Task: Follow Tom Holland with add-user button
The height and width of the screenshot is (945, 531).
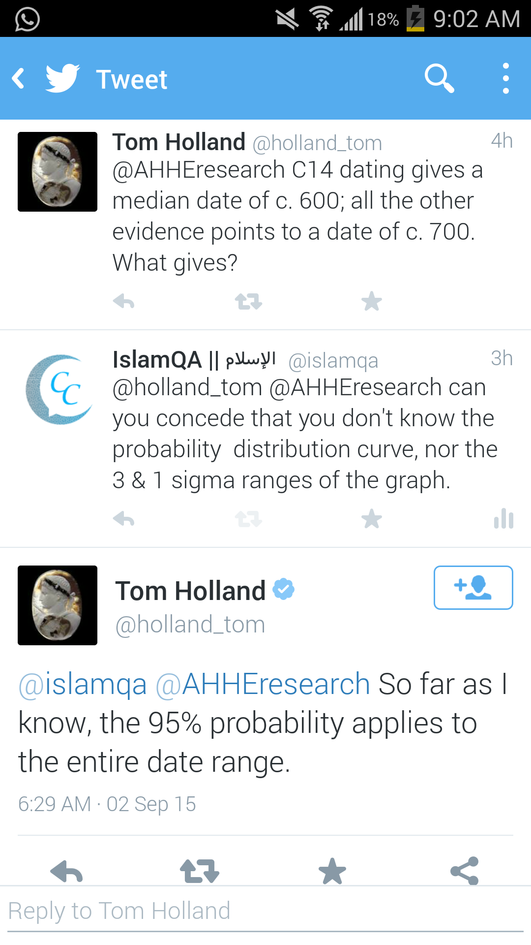Action: coord(473,588)
